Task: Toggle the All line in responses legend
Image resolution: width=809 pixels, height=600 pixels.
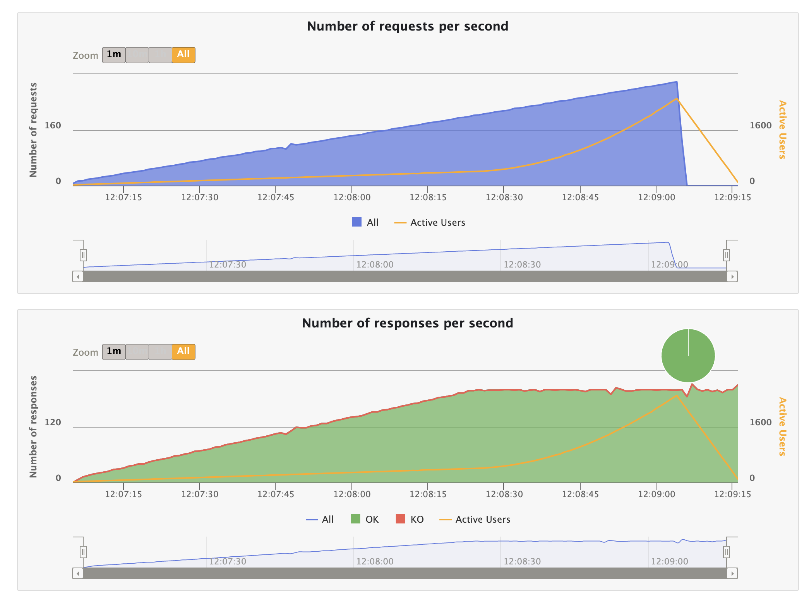Action: 327,519
